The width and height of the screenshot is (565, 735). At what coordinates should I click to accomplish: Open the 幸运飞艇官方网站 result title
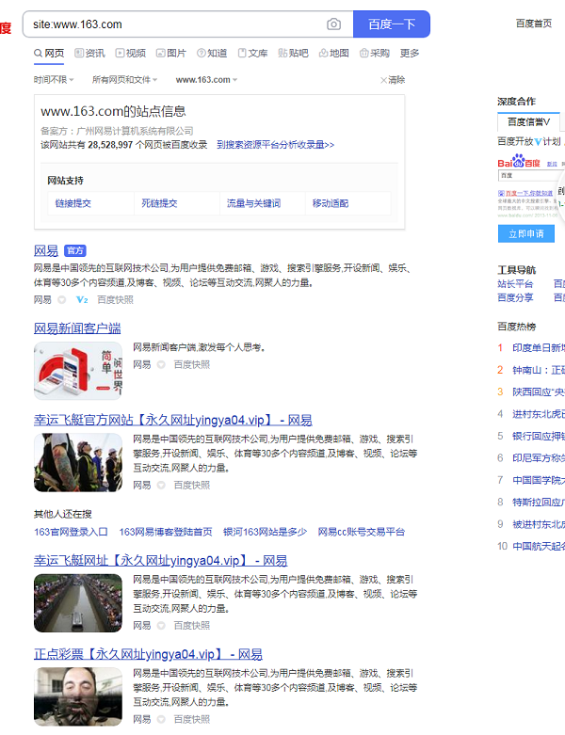pos(173,420)
